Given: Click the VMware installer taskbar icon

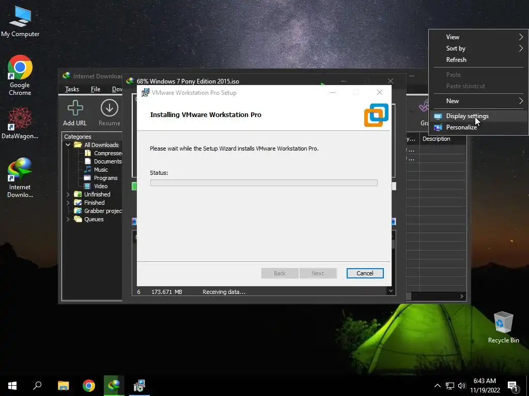Looking at the screenshot, I should (139, 386).
